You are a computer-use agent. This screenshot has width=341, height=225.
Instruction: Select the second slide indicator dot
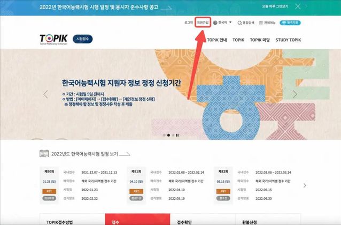[x=168, y=135]
